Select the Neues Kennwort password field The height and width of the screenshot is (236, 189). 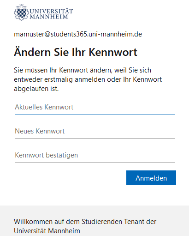coord(95,131)
